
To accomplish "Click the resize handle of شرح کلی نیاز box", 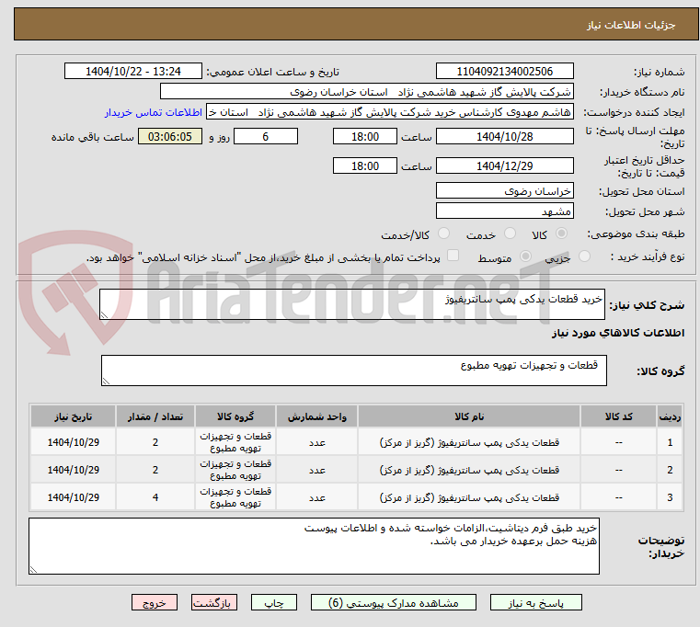I will (104, 315).
